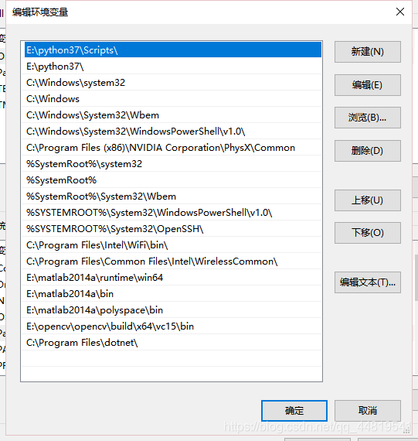Move entry up with 上移(U)
Viewport: 418px width, 441px height.
click(x=368, y=200)
